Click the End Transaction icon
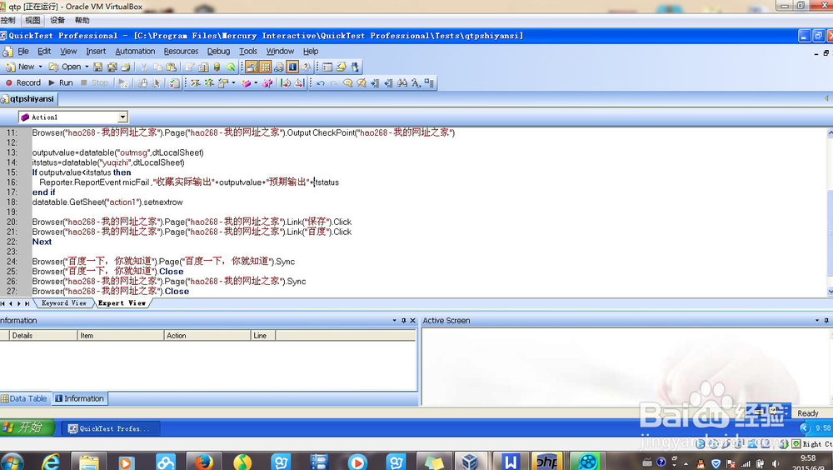Viewport: 833px width, 470px height. [299, 83]
